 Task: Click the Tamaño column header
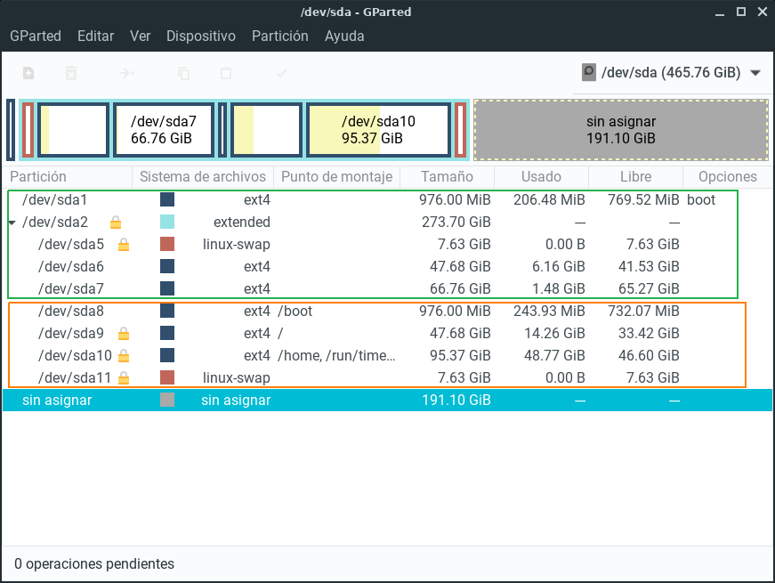pos(447,176)
